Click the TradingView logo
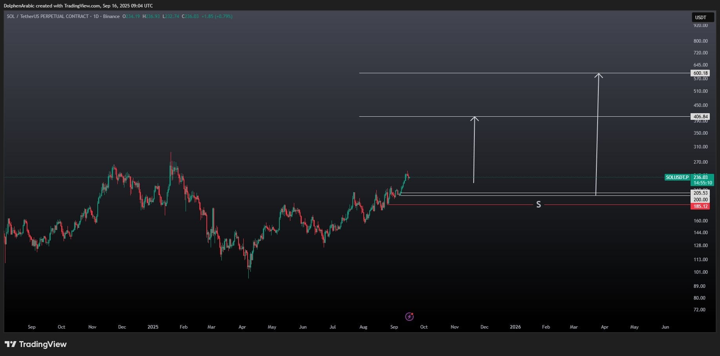This screenshot has width=720, height=356. pyautogui.click(x=36, y=344)
